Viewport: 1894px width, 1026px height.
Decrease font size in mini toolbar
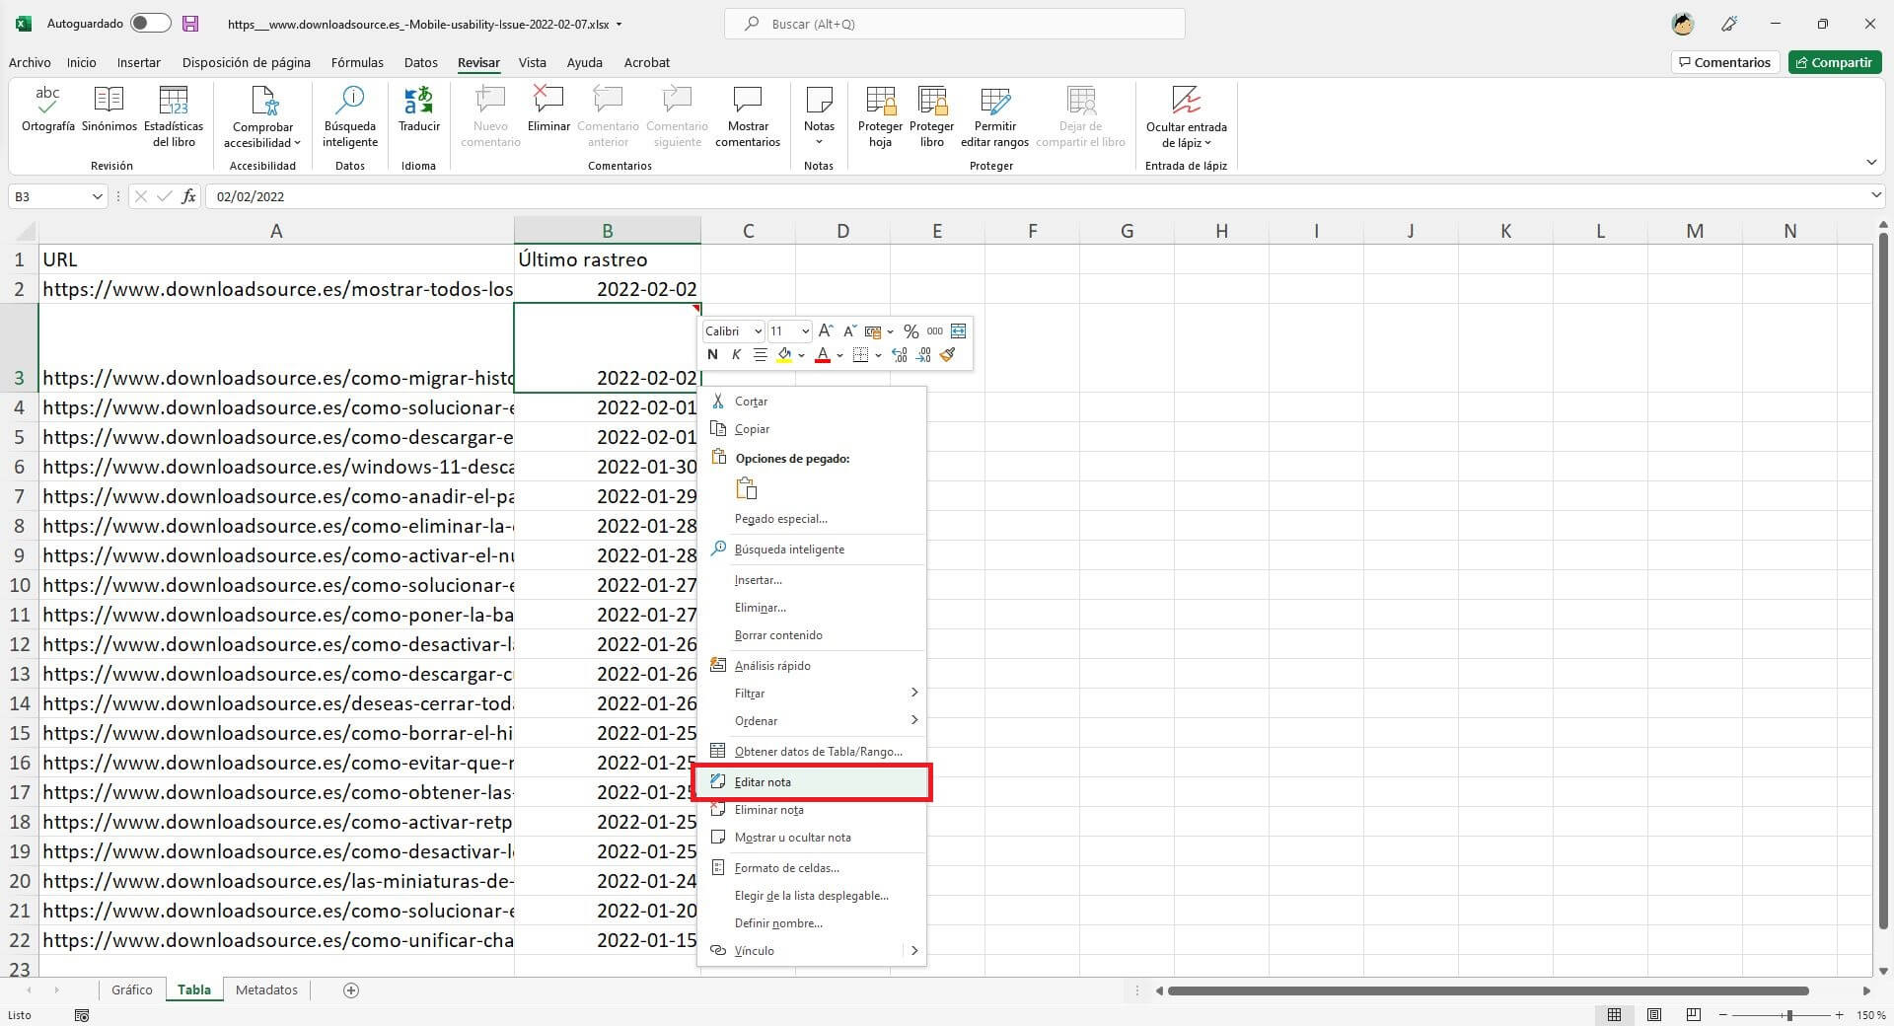coord(848,330)
